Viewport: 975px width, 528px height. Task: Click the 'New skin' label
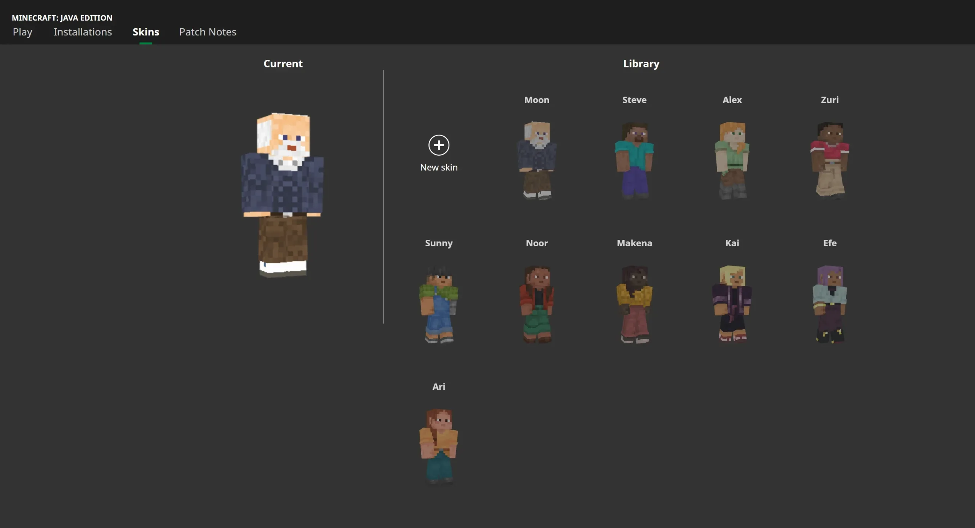pyautogui.click(x=439, y=167)
